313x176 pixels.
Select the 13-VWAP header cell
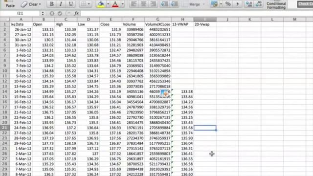tap(182, 24)
